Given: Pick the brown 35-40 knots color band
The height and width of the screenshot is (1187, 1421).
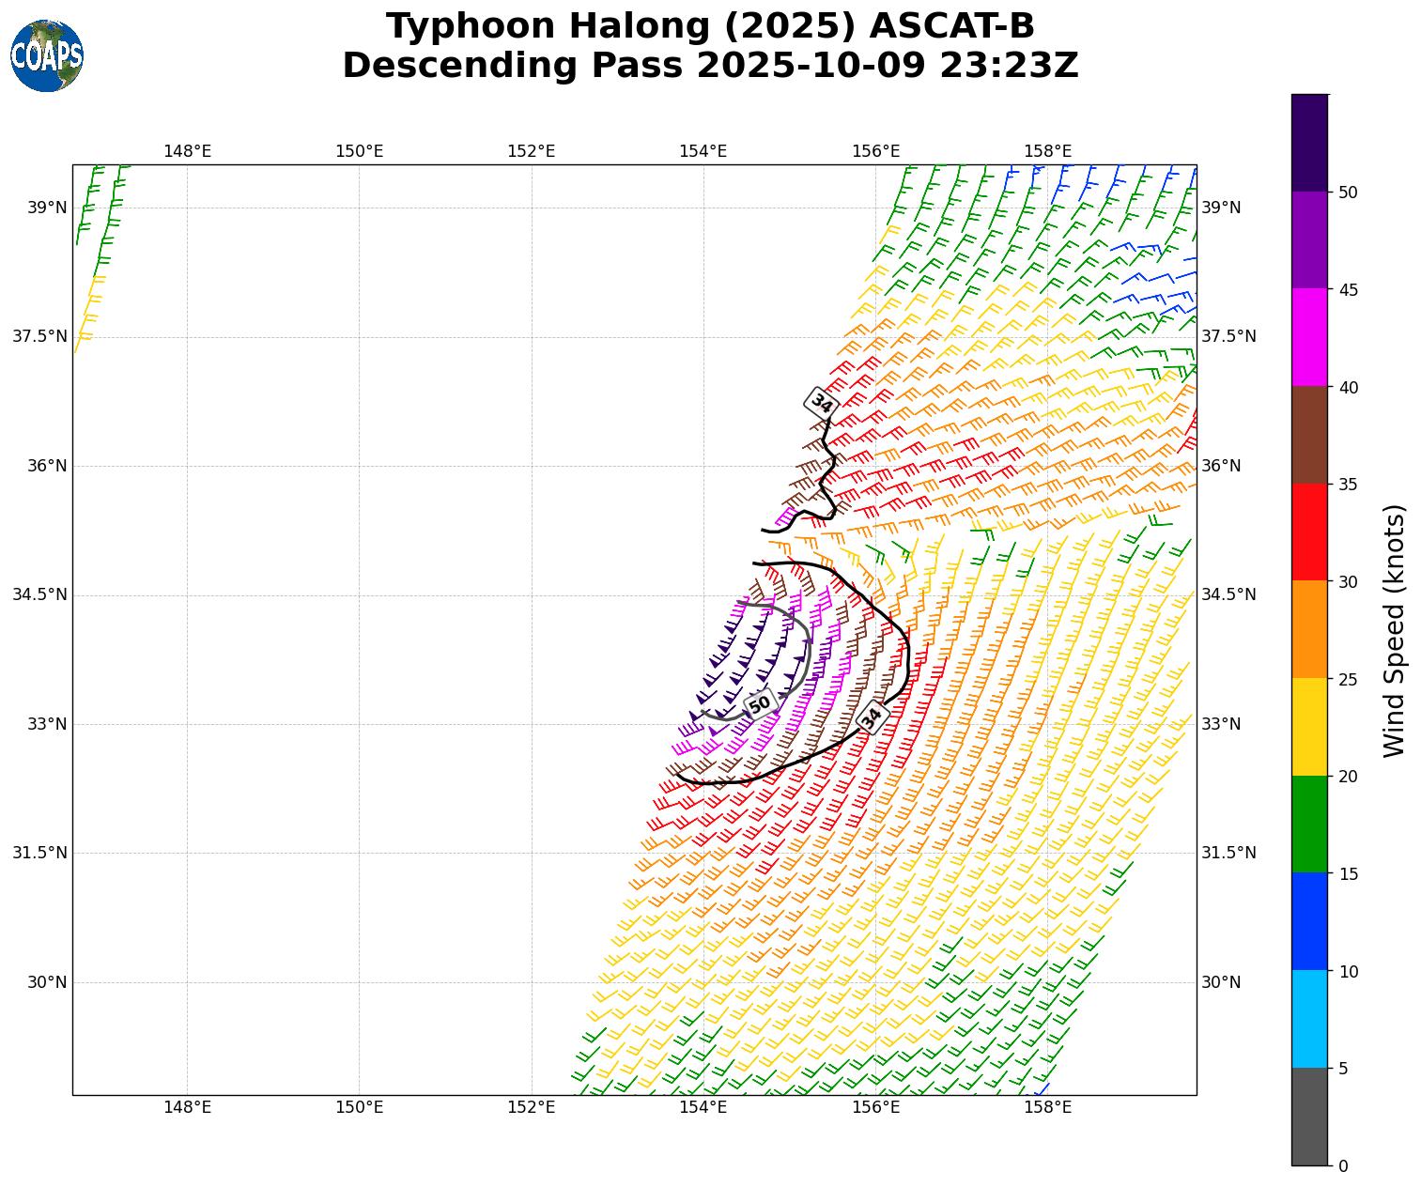Looking at the screenshot, I should pyautogui.click(x=1309, y=435).
